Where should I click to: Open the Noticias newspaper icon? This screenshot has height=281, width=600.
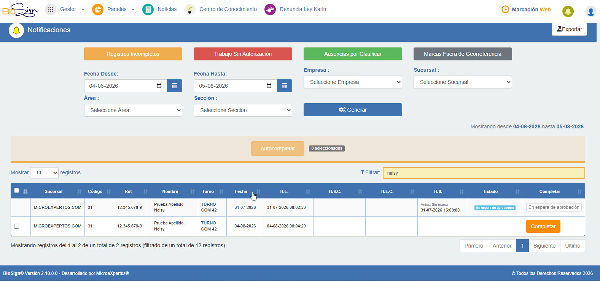[148, 9]
